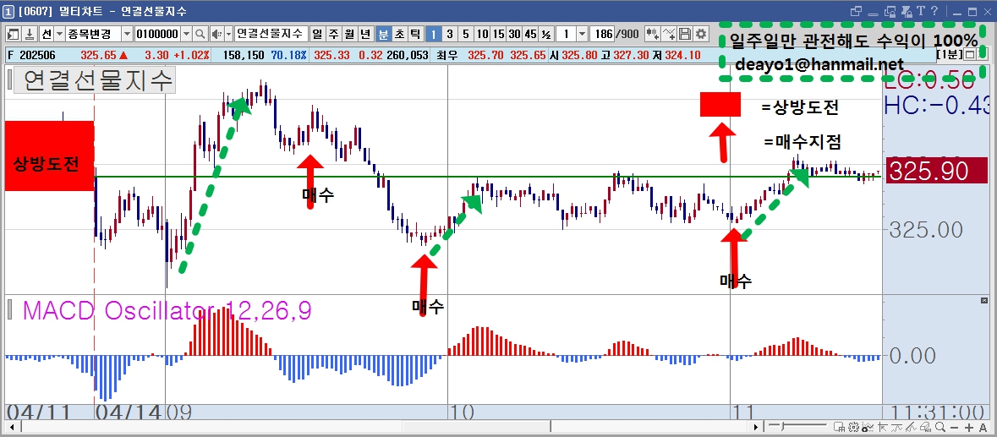Click the axis arrow icon in bottom bar
Viewport: 997px width, 437px height.
tap(883, 427)
